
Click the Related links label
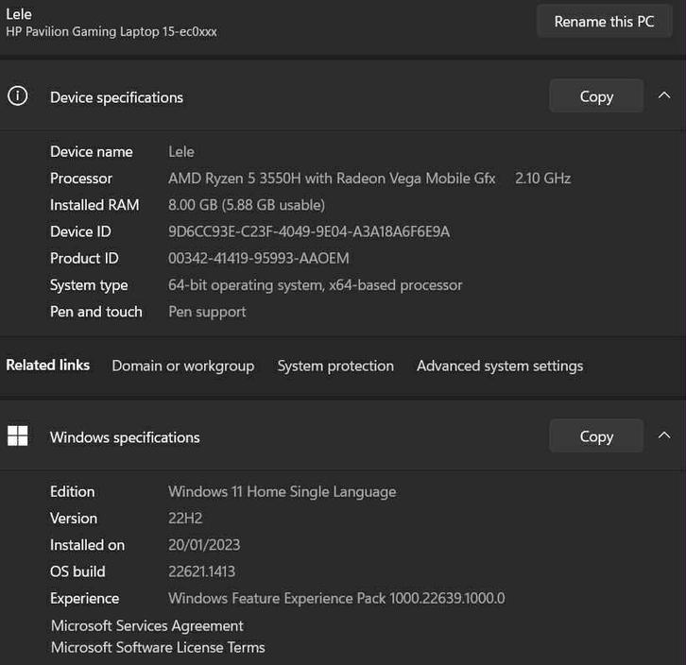point(47,365)
